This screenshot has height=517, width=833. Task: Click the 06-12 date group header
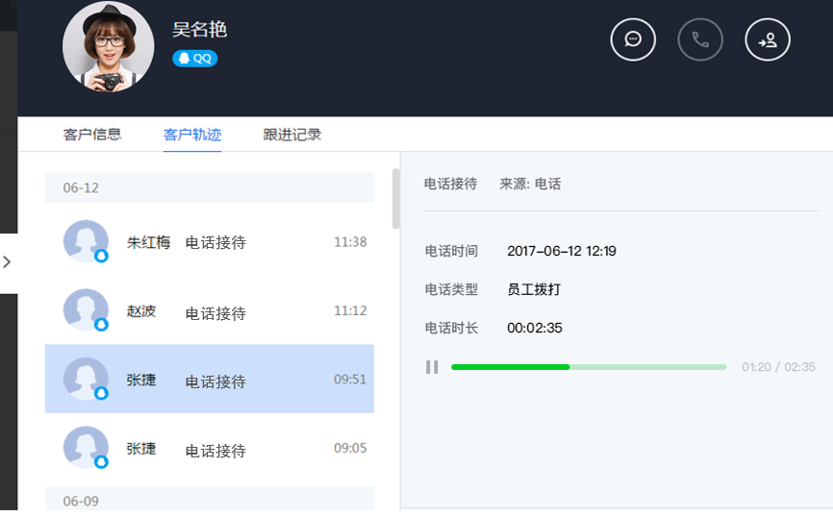click(x=210, y=187)
